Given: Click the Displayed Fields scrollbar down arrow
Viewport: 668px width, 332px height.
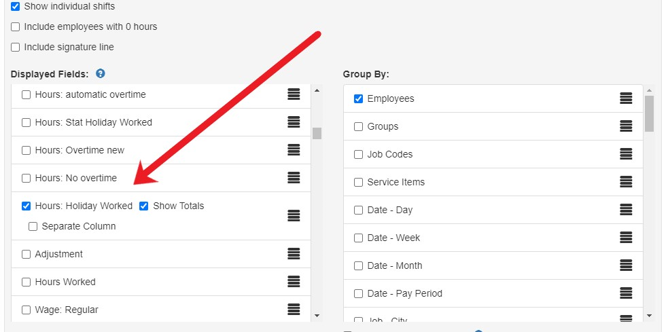Looking at the screenshot, I should point(317,316).
